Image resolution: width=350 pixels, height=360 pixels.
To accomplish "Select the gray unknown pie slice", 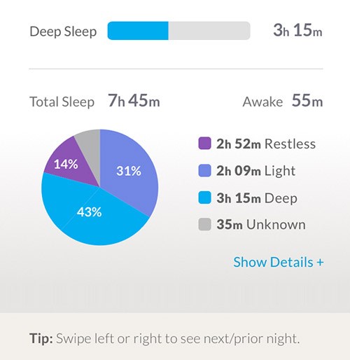I will tap(90, 146).
